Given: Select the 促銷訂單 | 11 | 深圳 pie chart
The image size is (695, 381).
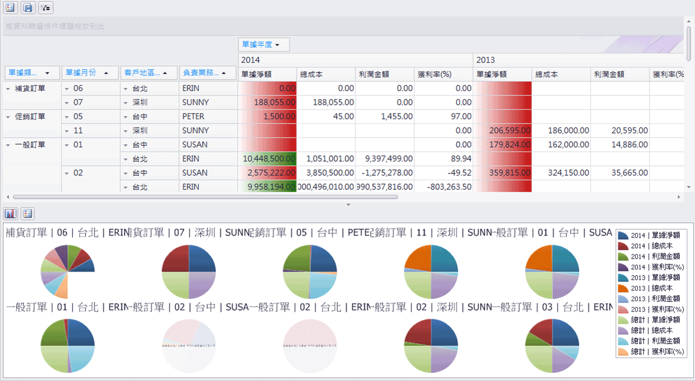Looking at the screenshot, I should tap(431, 272).
